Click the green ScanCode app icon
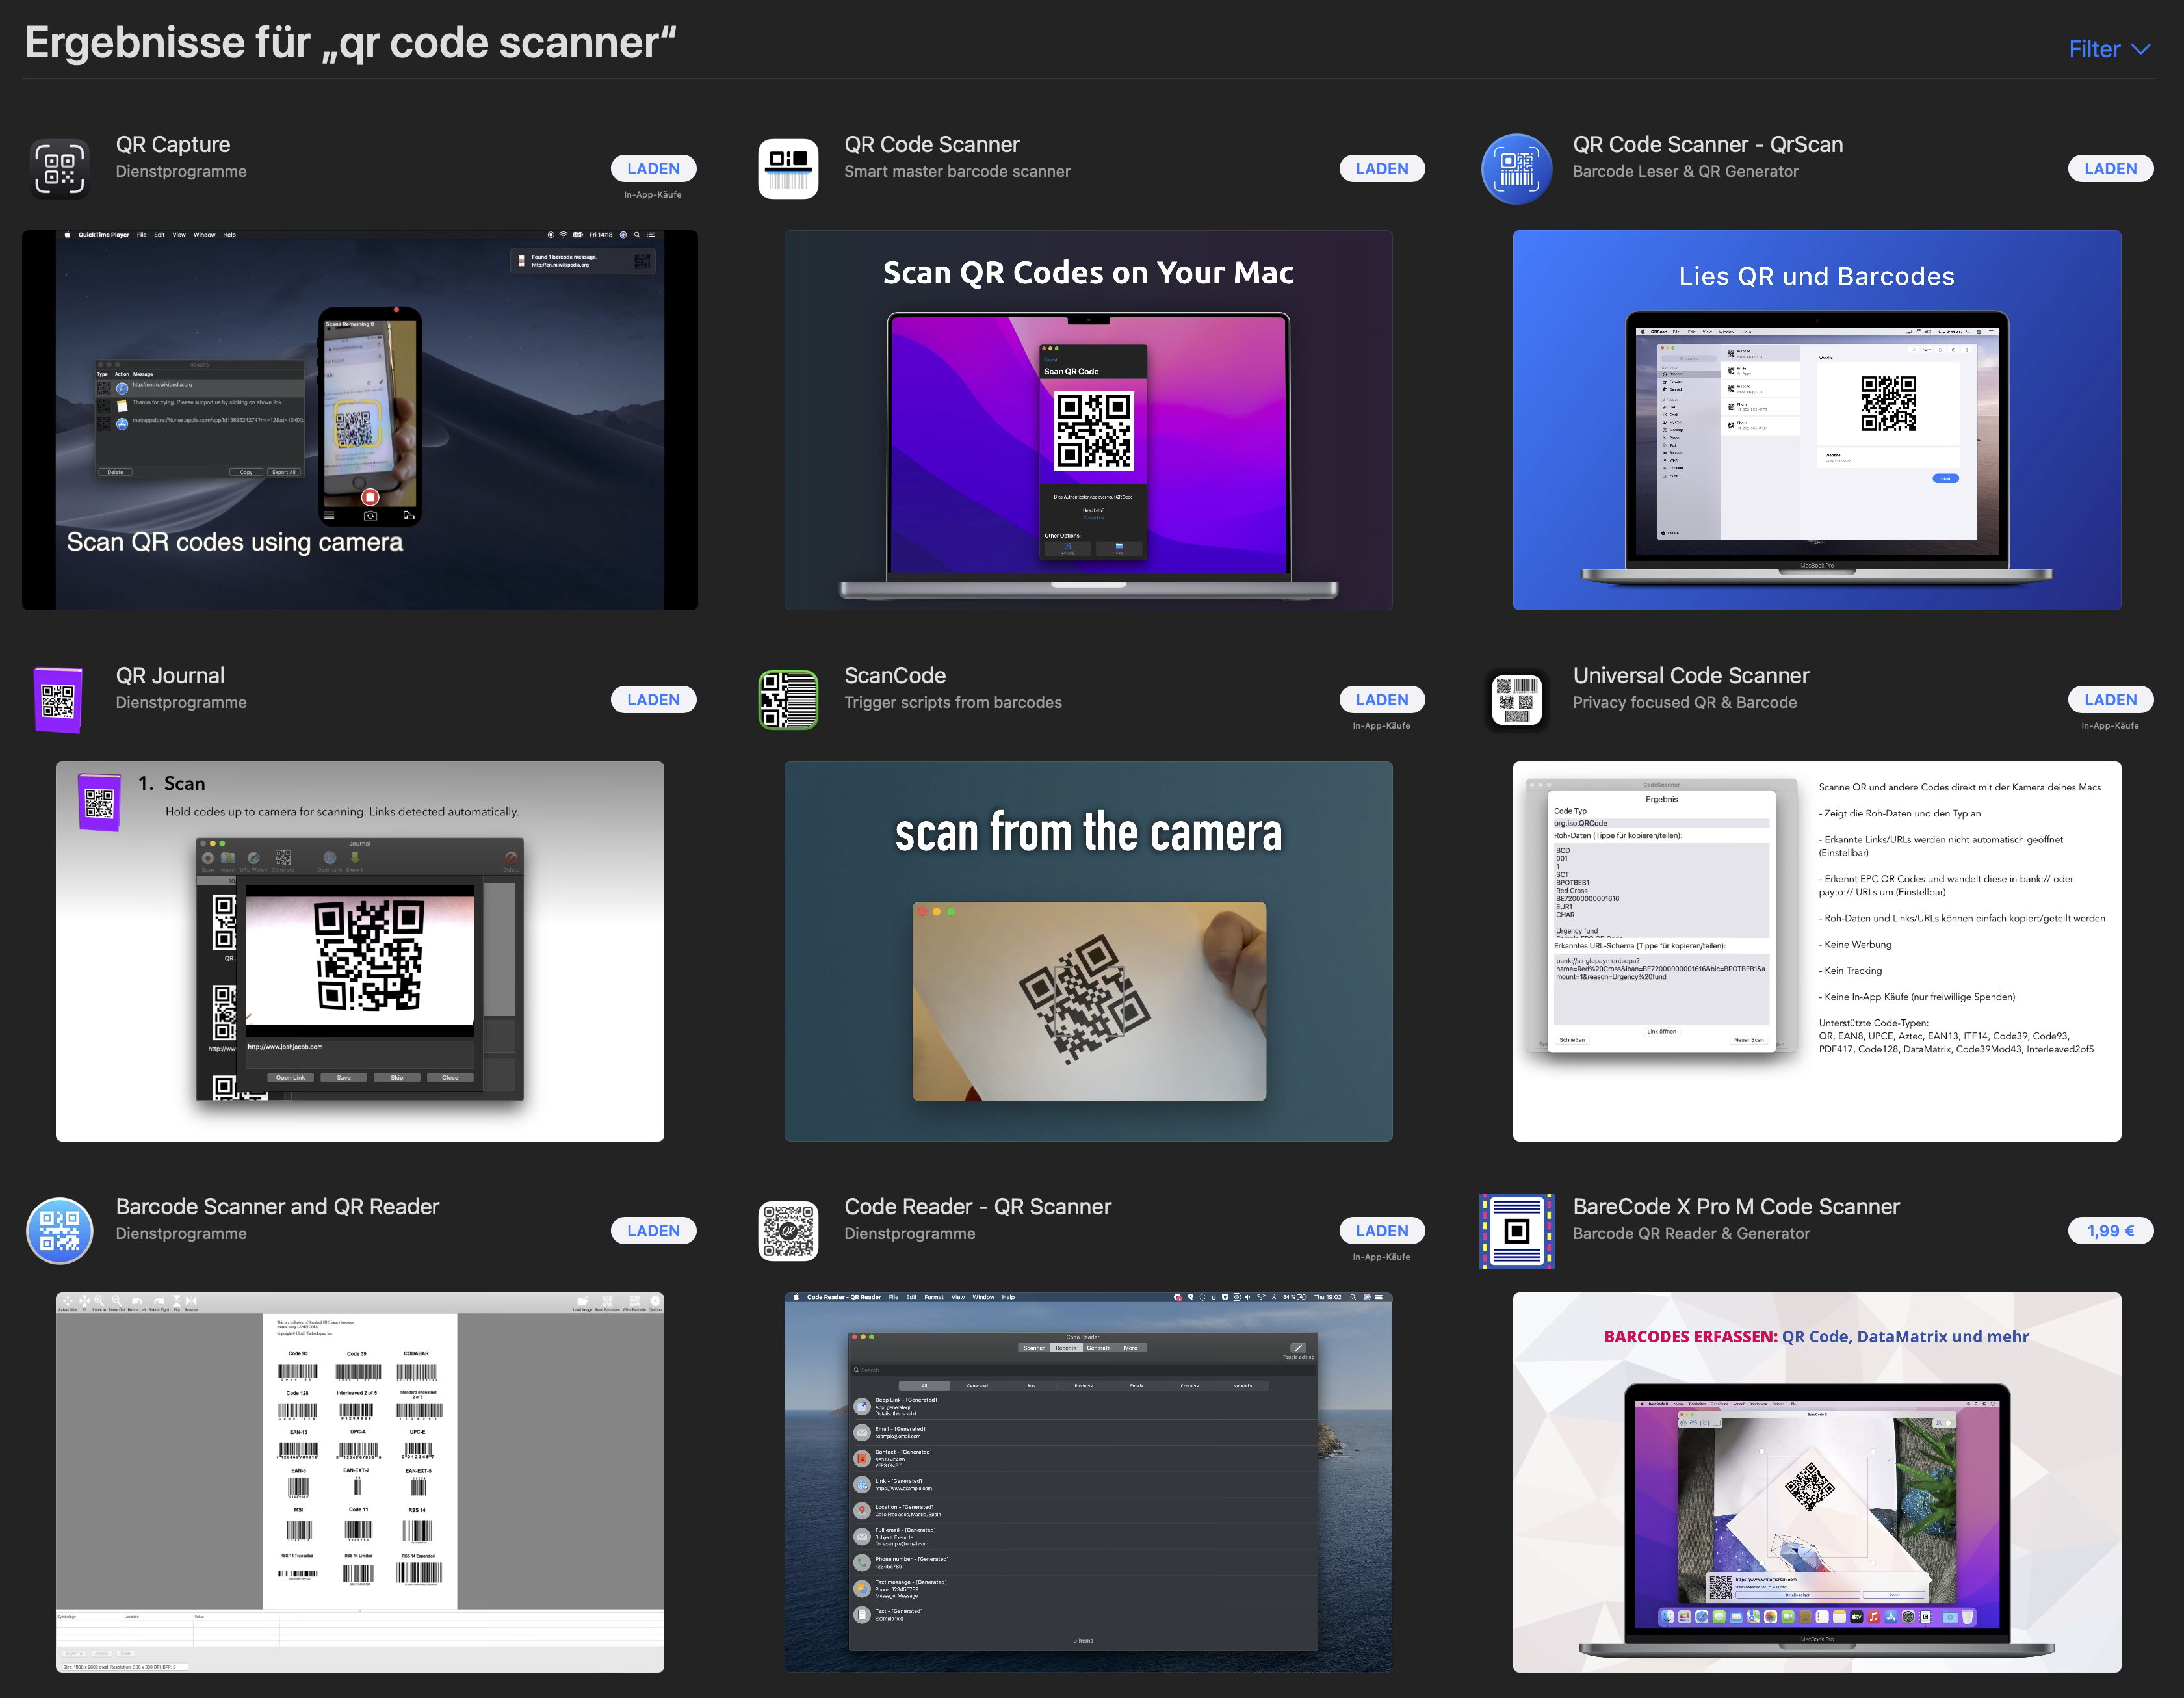The width and height of the screenshot is (2184, 1698). tap(788, 699)
